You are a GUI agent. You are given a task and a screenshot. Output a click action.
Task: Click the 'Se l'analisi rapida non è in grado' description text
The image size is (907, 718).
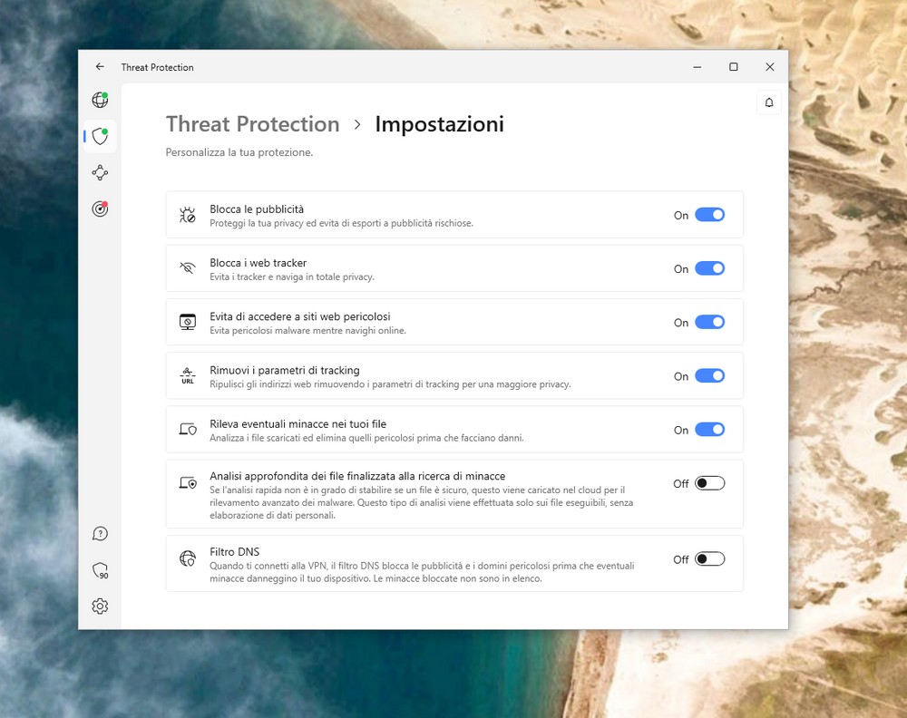(421, 503)
